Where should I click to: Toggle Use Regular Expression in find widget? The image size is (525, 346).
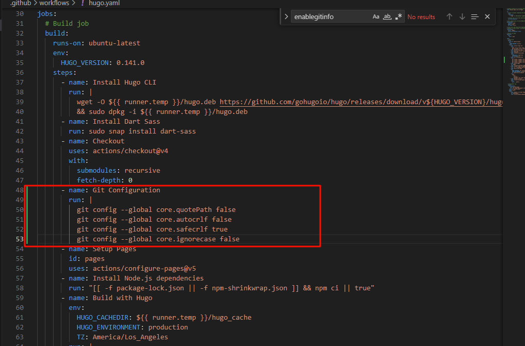[399, 17]
